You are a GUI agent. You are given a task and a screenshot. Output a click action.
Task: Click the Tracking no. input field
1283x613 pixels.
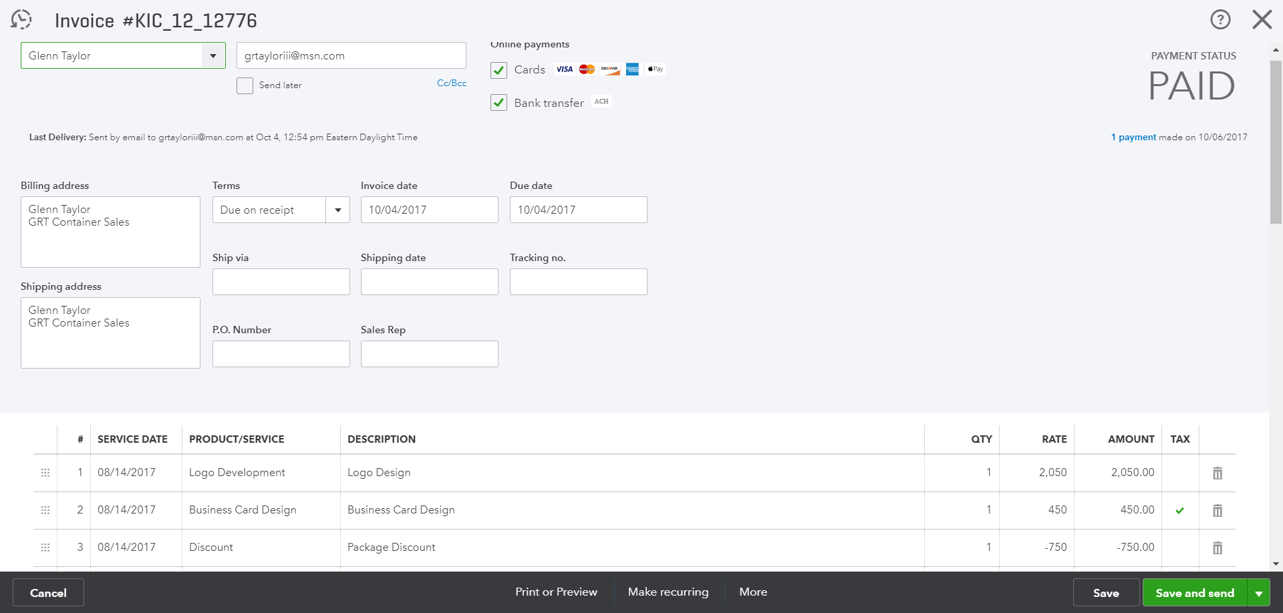[578, 282]
